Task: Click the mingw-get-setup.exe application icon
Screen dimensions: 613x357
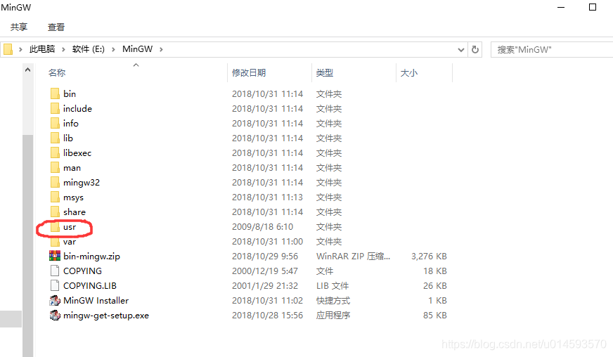Action: click(x=55, y=315)
